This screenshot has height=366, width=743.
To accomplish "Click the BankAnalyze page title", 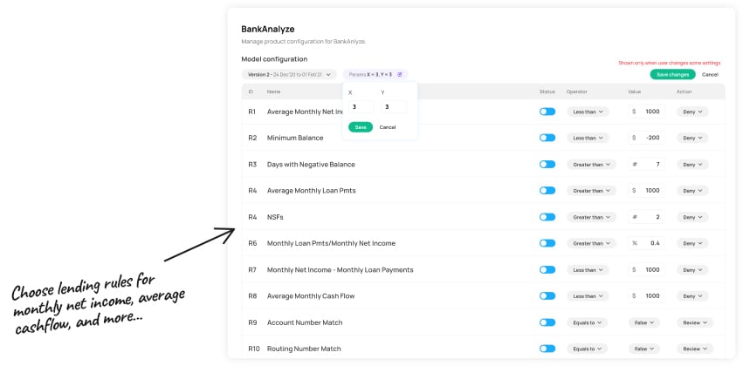I will [268, 30].
